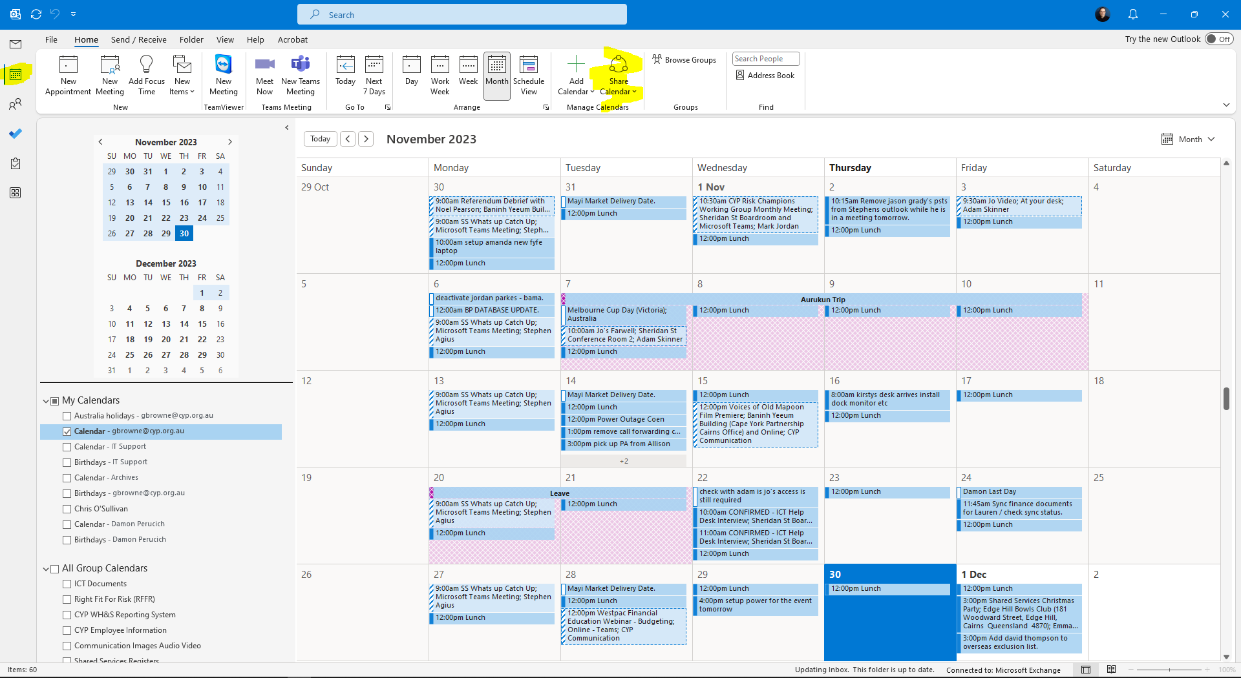
Task: Switch to the View ribbon tab
Action: point(225,39)
